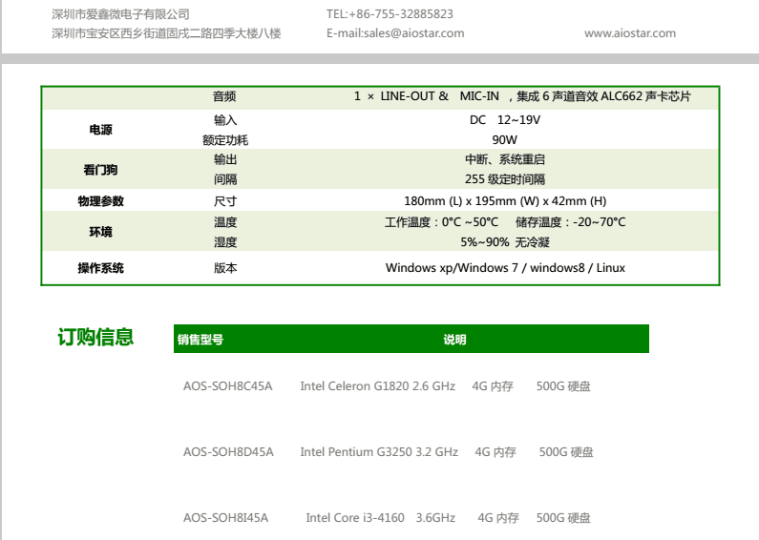Click the ALC662 audio description cell
The width and height of the screenshot is (759, 540).
(522, 96)
